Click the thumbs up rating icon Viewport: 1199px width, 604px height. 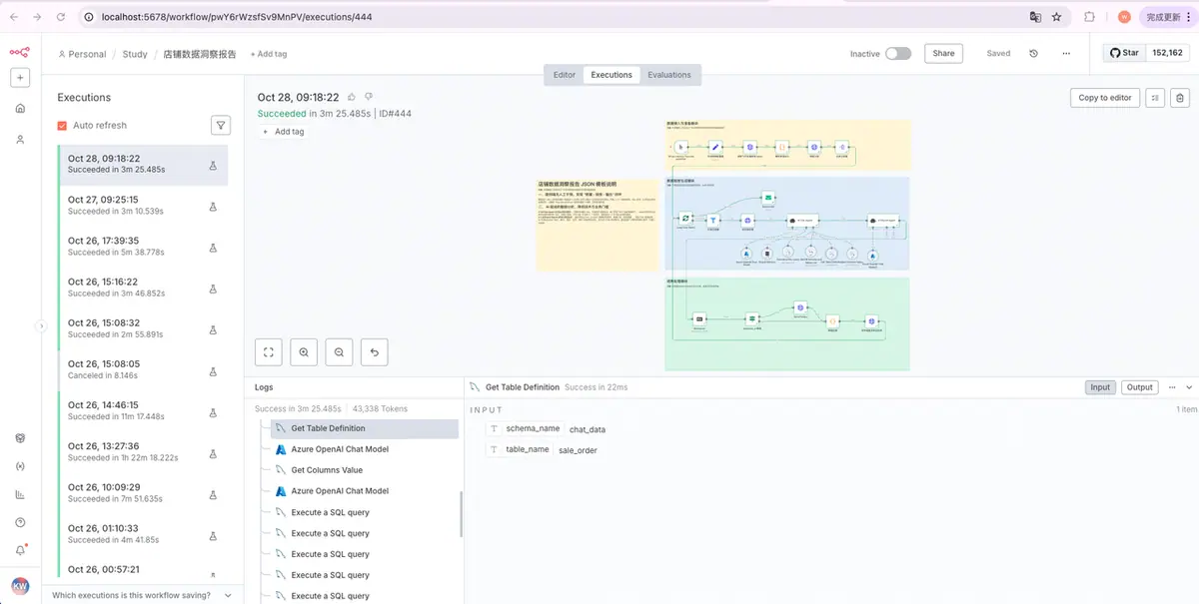pos(352,97)
